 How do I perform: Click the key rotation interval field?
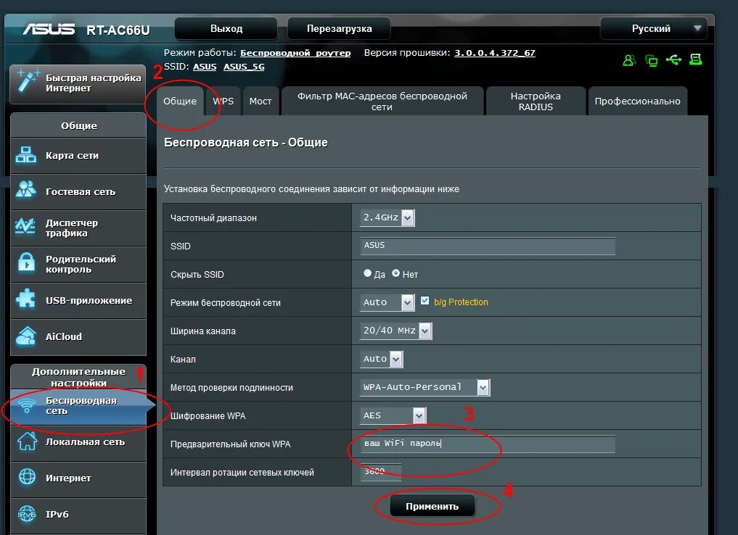tap(381, 471)
